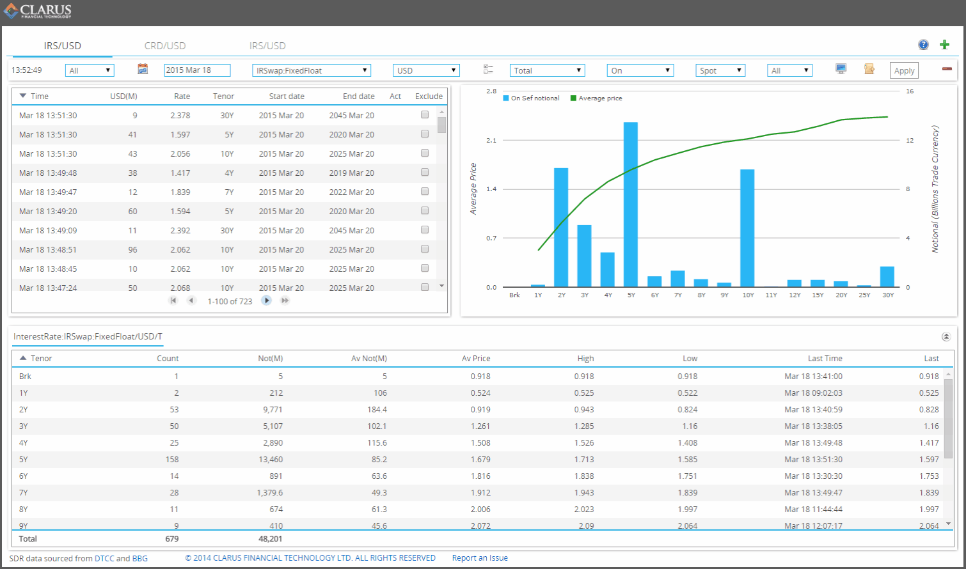This screenshot has height=569, width=966.
Task: Open the help question-mark icon
Action: pos(923,45)
